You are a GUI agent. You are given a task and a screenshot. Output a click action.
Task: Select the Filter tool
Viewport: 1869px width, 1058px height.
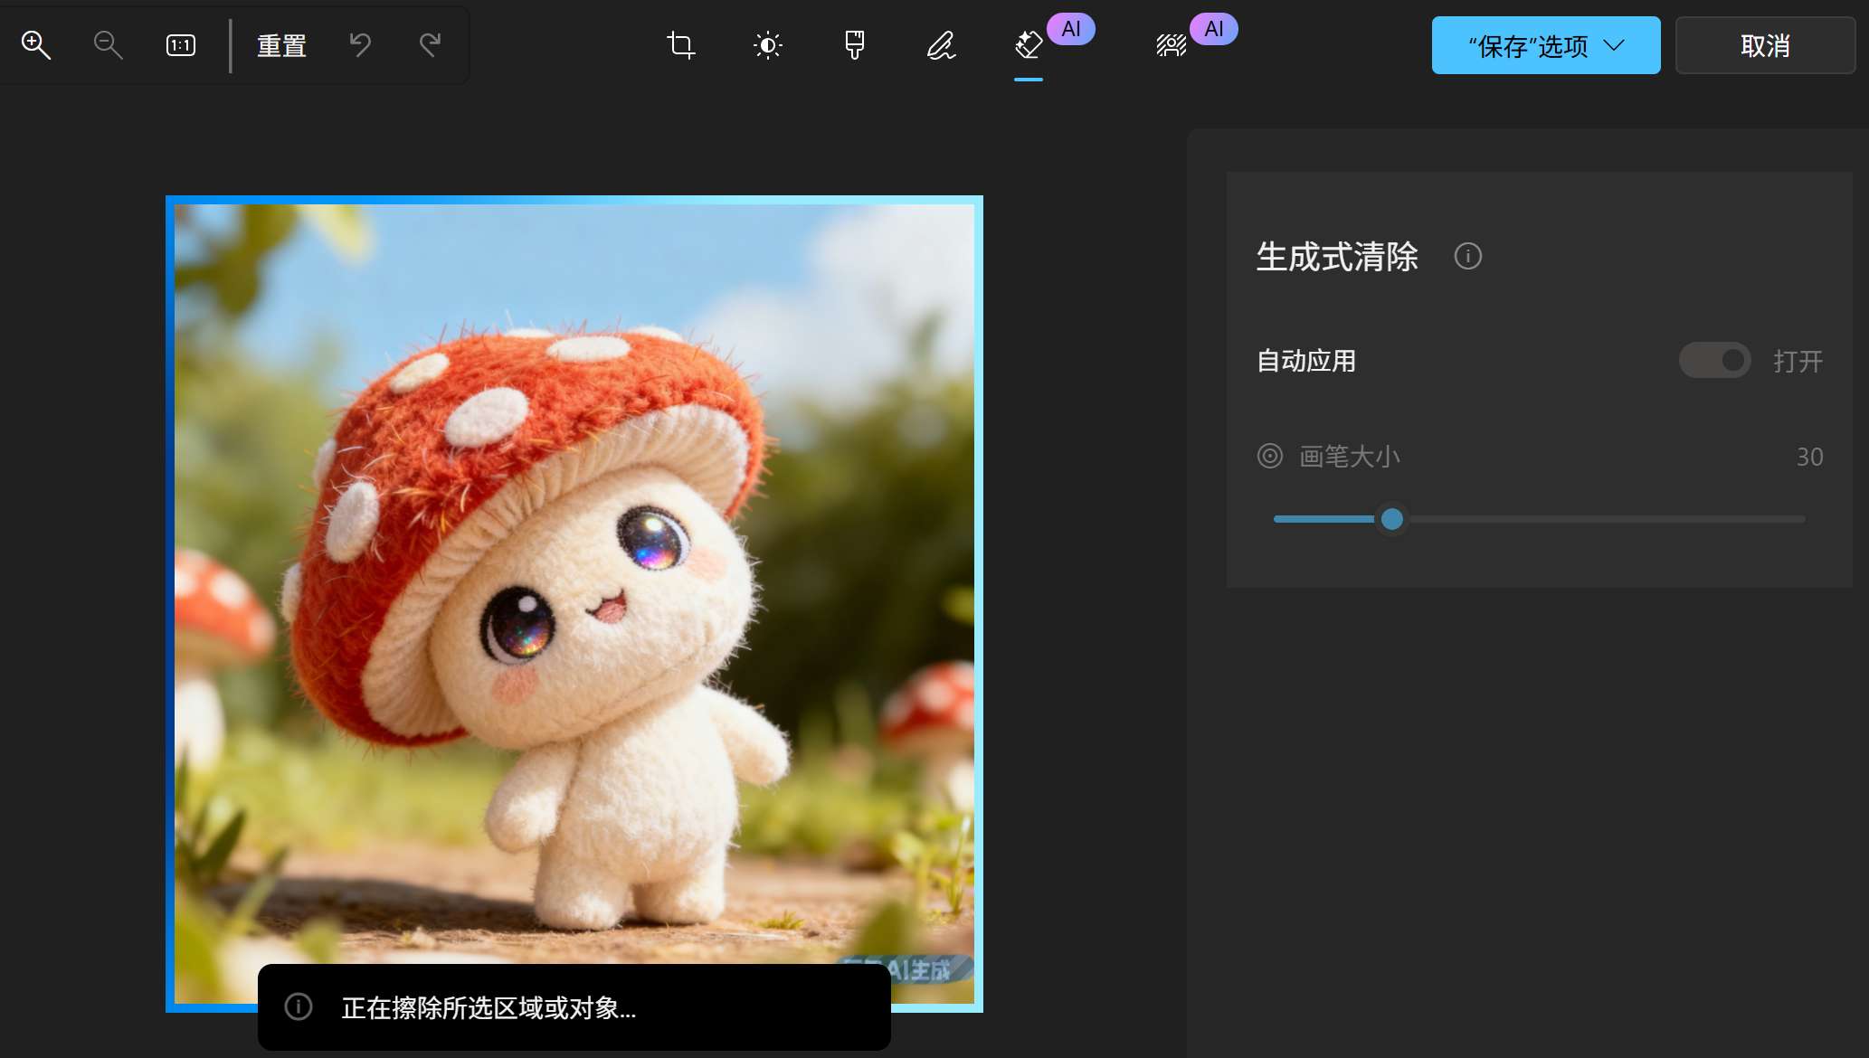coord(853,45)
